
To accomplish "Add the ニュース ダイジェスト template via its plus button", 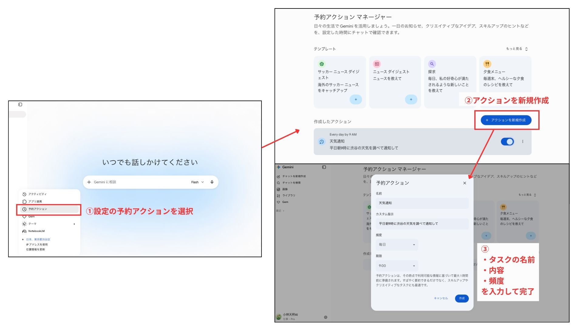I will [411, 99].
